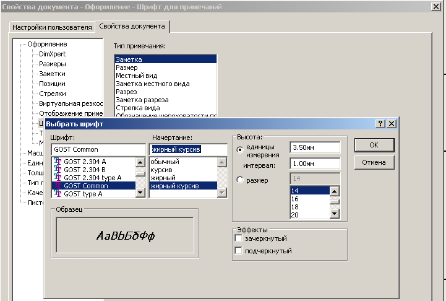
Task: Click the TrueType icon beside GOST 2.304 B
Action: 58,170
